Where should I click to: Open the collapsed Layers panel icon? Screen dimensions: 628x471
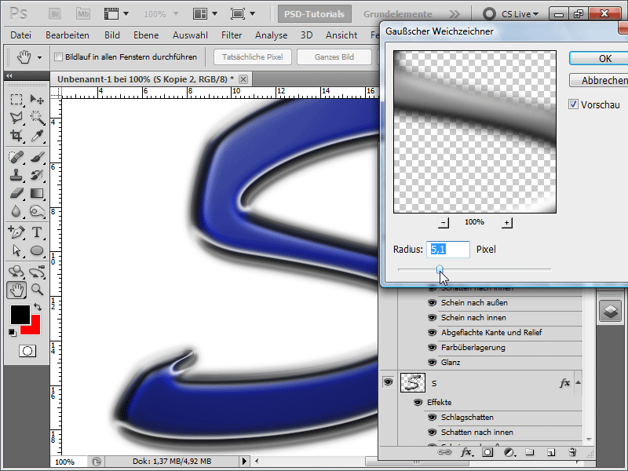(611, 311)
